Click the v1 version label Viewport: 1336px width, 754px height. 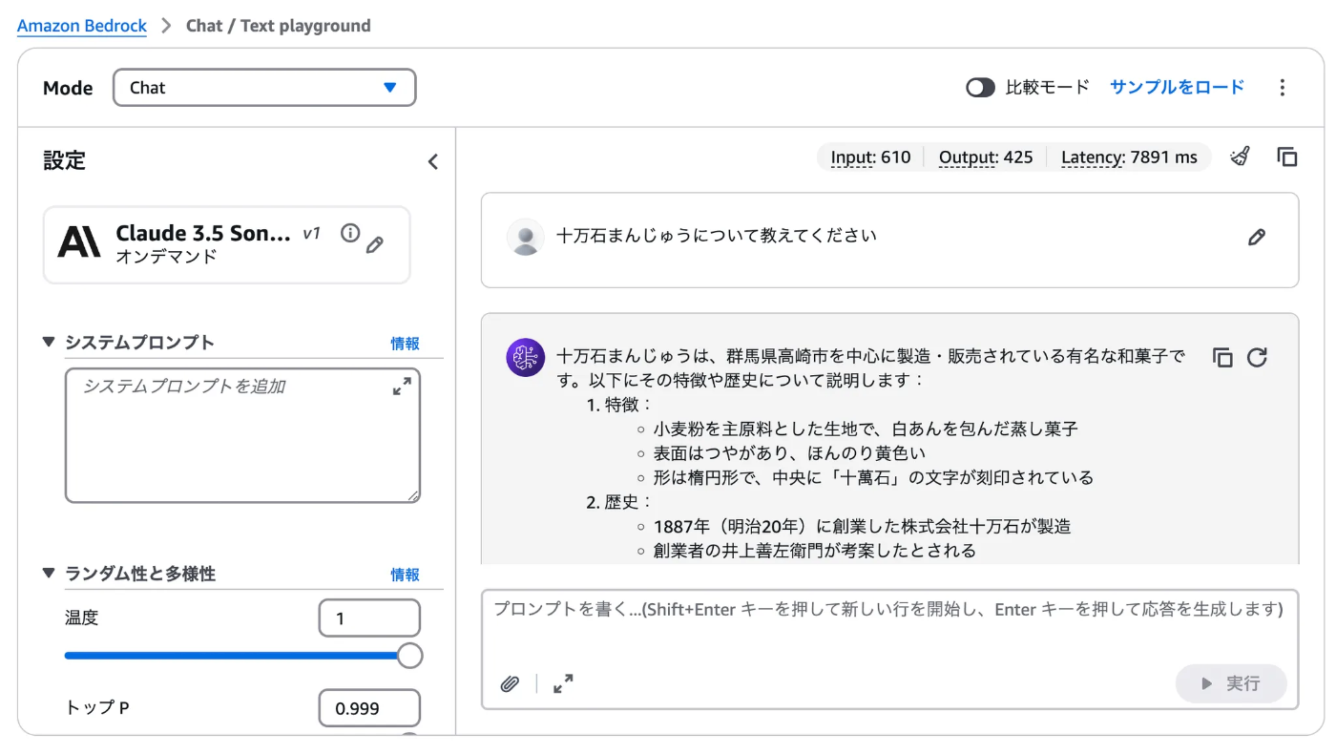[312, 233]
